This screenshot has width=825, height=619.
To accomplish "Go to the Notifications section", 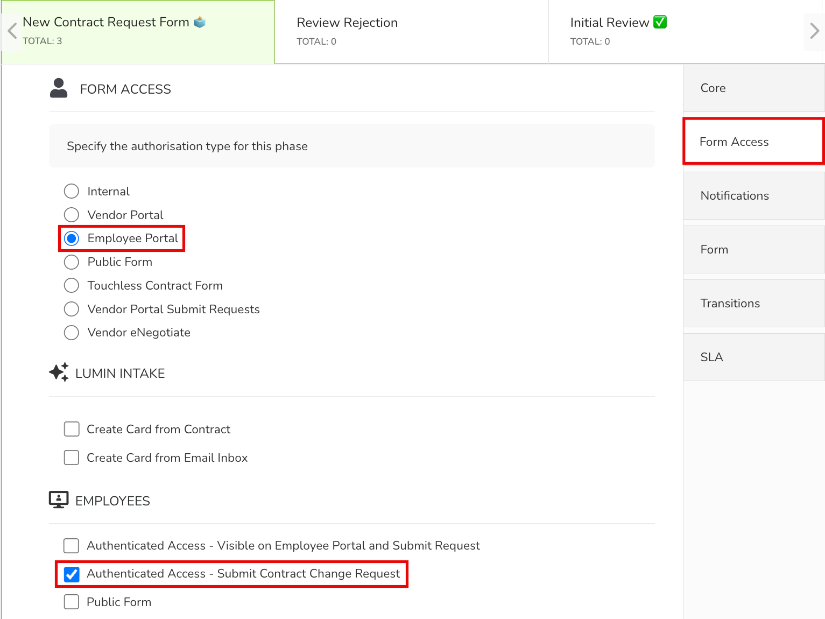I will (x=753, y=196).
